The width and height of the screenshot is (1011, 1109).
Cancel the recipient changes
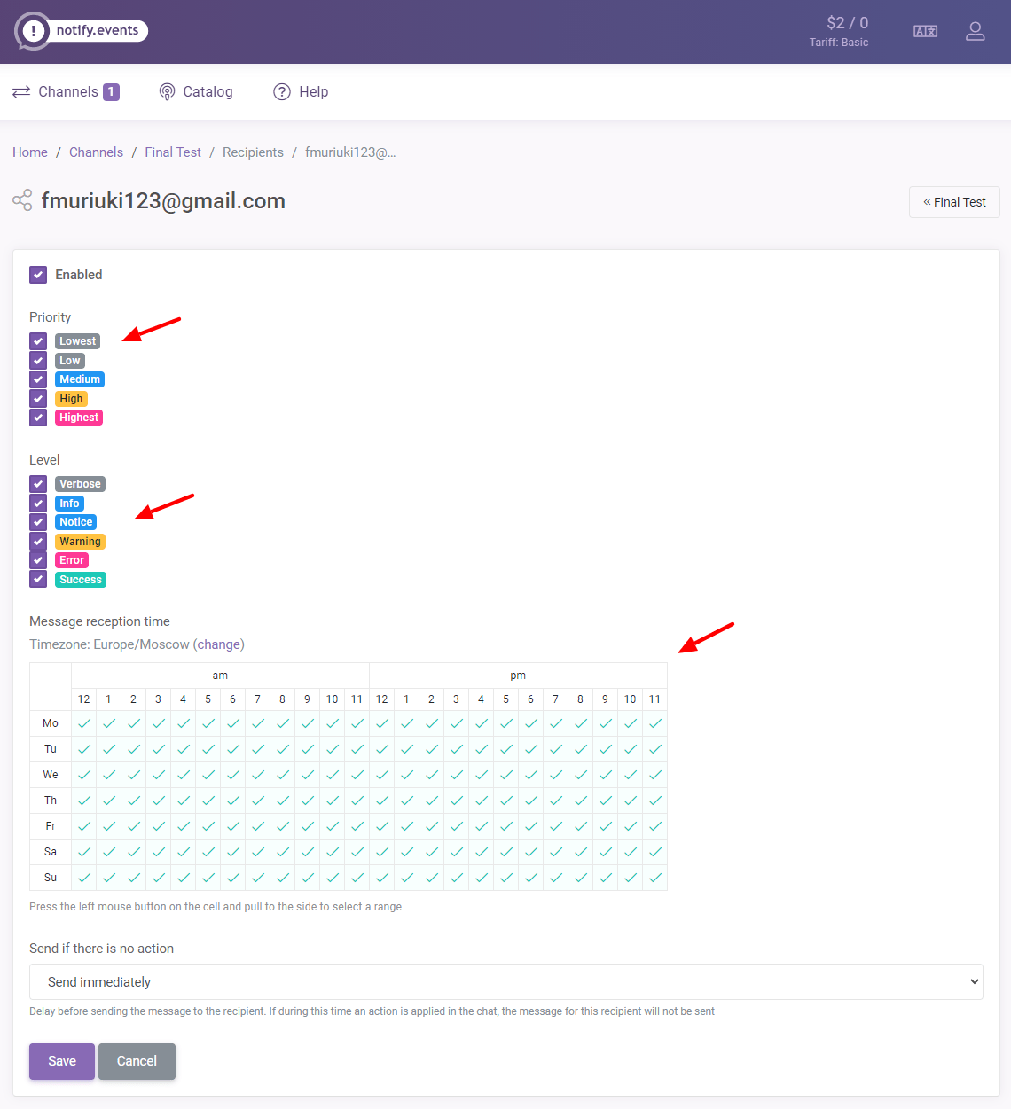point(137,1061)
